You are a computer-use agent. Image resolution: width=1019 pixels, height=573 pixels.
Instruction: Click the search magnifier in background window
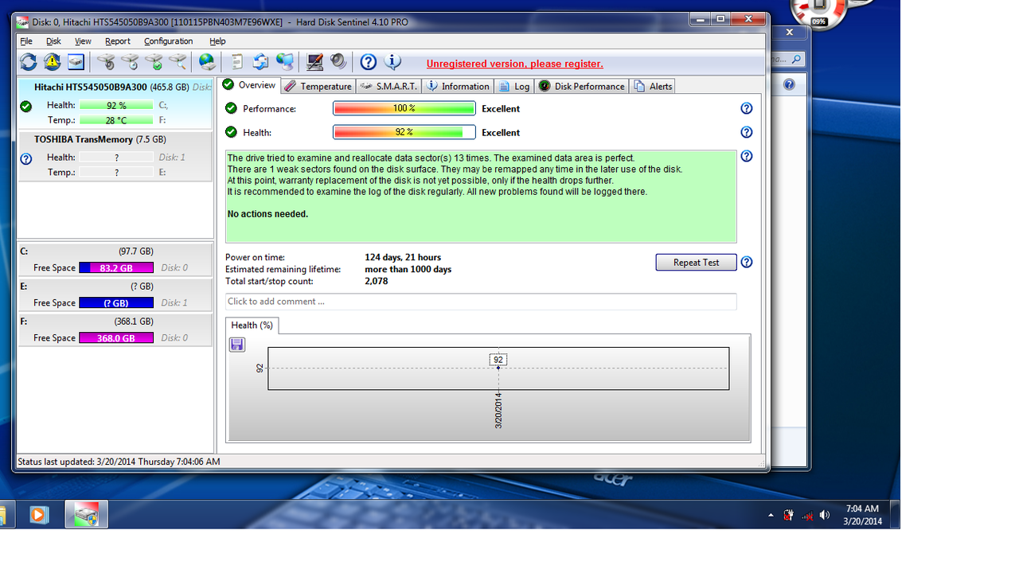point(797,59)
